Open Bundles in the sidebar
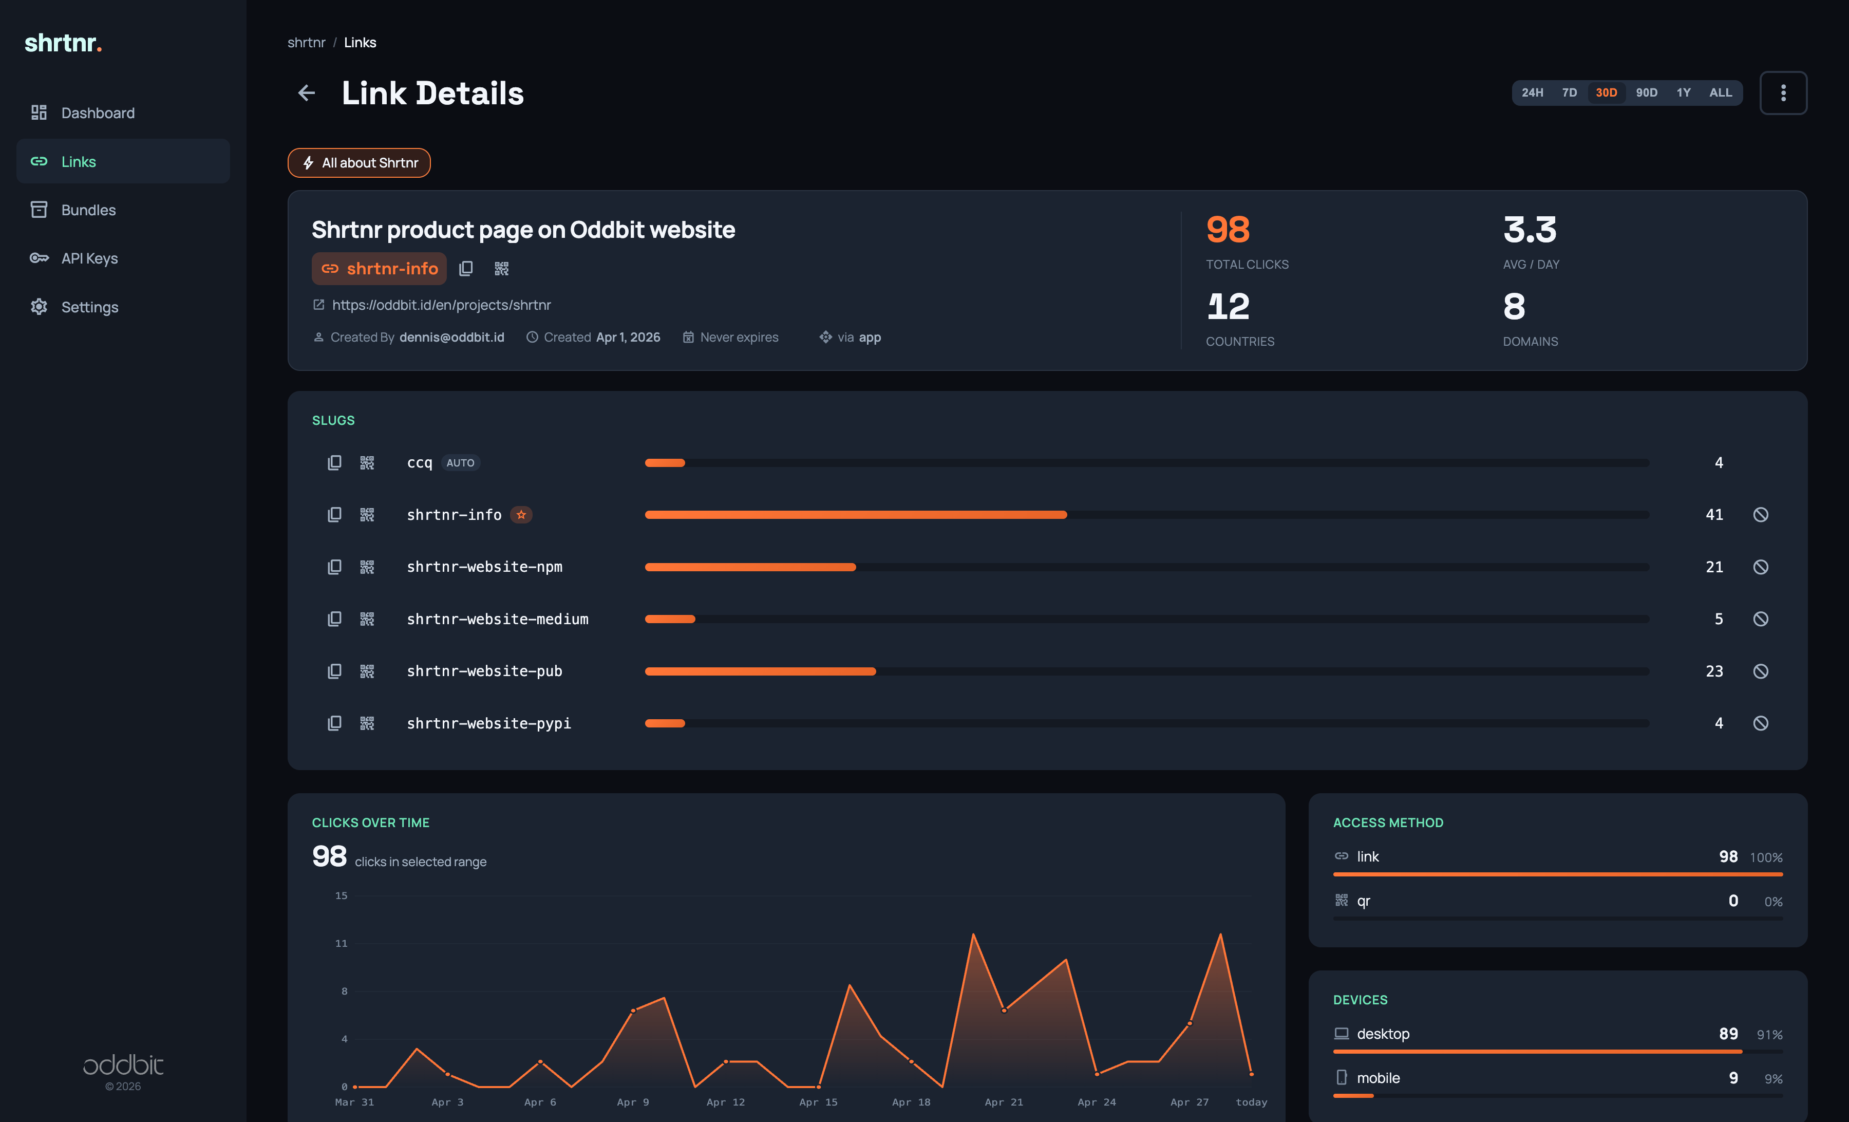Viewport: 1849px width, 1122px height. pyautogui.click(x=123, y=210)
